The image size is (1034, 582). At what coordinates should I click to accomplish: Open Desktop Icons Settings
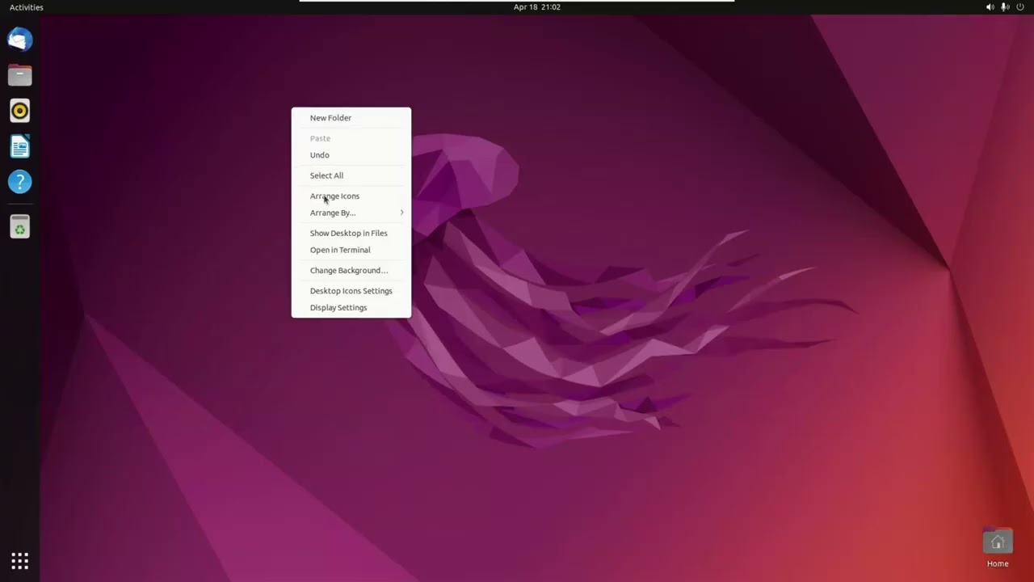tap(351, 291)
